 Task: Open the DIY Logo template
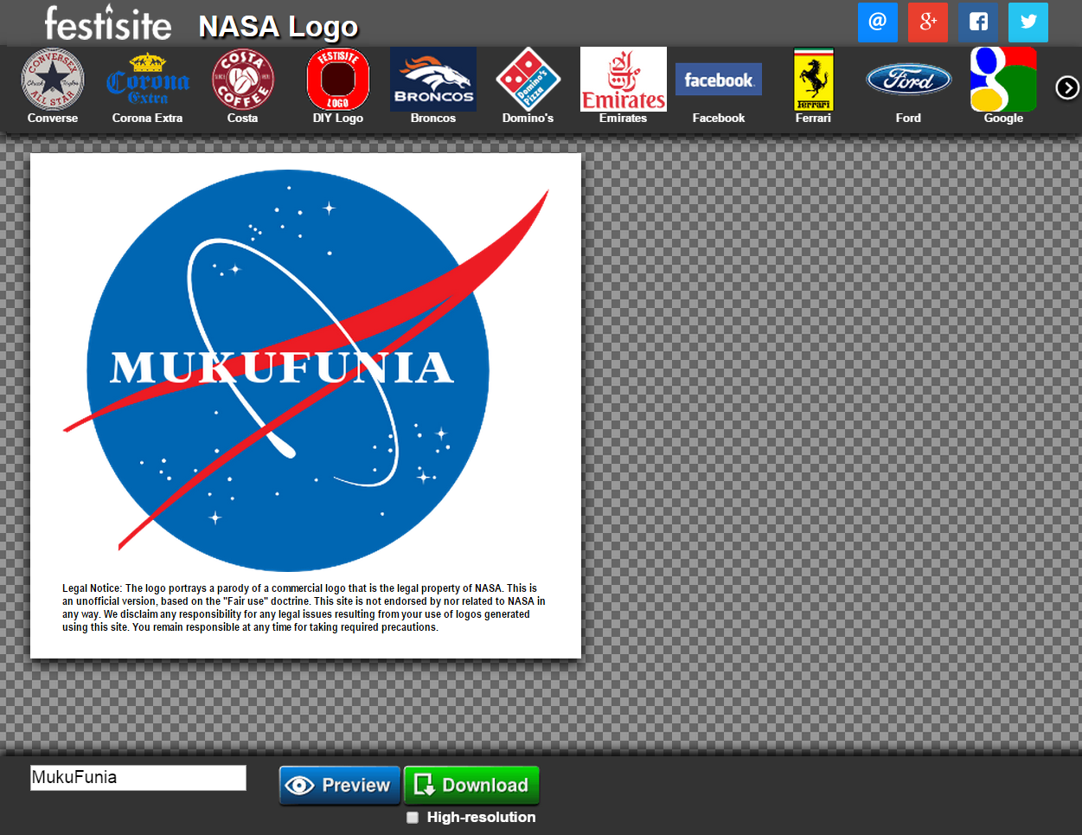(x=338, y=80)
